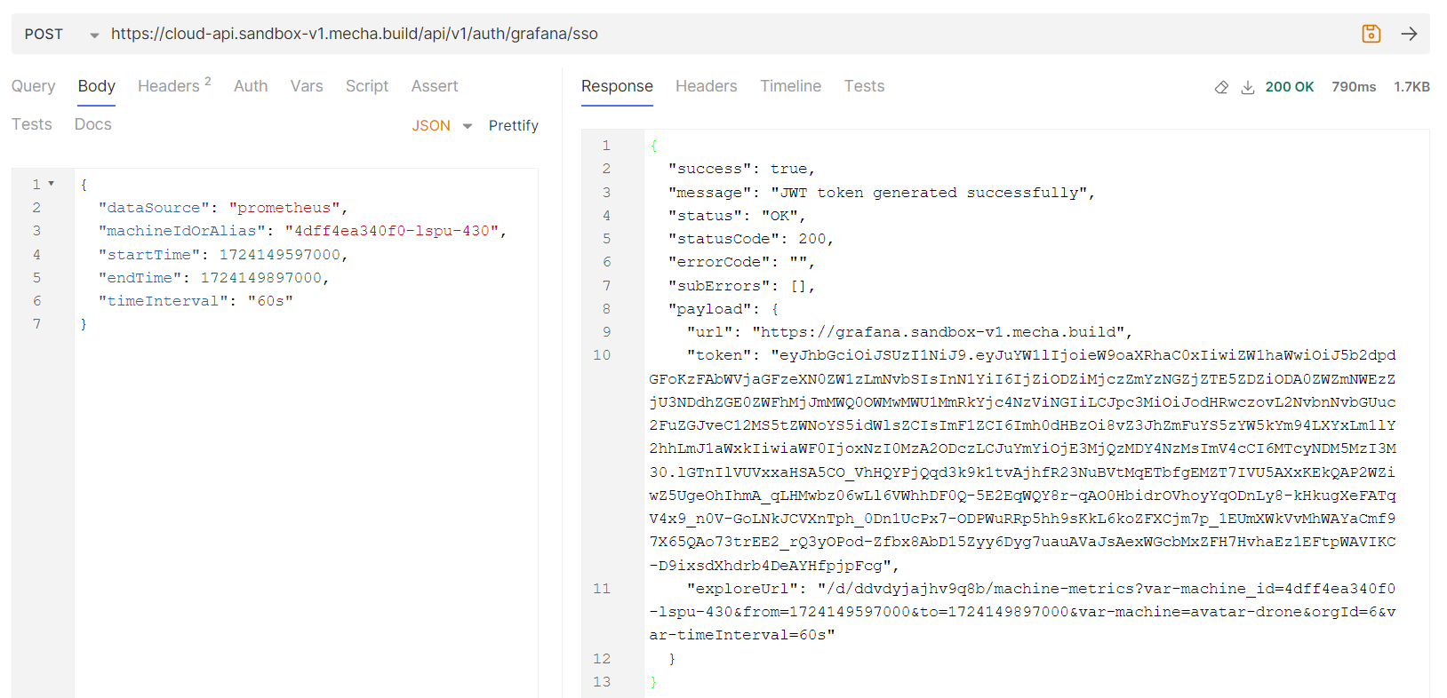Click the "success": true response line
This screenshot has height=698, width=1447.
click(x=741, y=169)
